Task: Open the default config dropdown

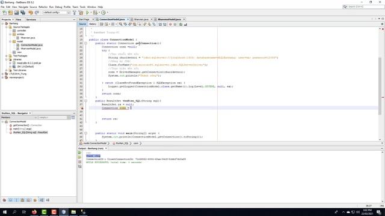Action: (57, 13)
